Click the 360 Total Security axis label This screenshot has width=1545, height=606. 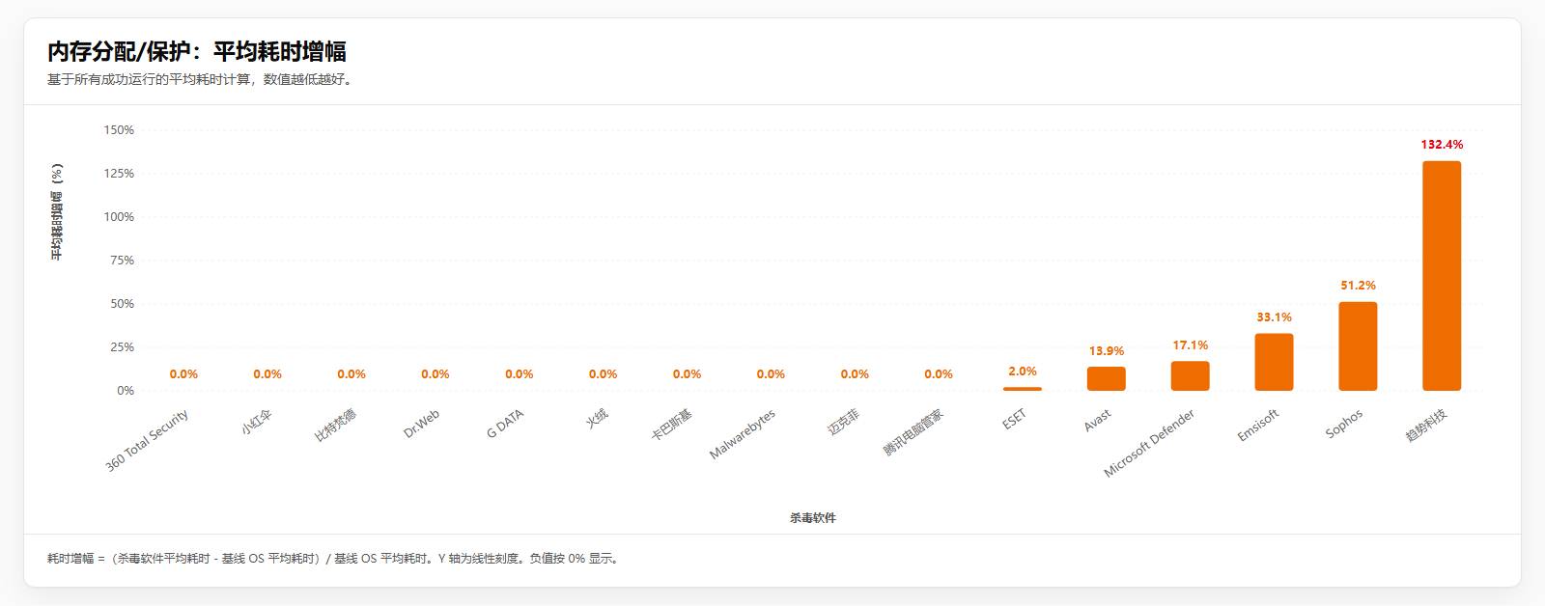click(x=148, y=440)
